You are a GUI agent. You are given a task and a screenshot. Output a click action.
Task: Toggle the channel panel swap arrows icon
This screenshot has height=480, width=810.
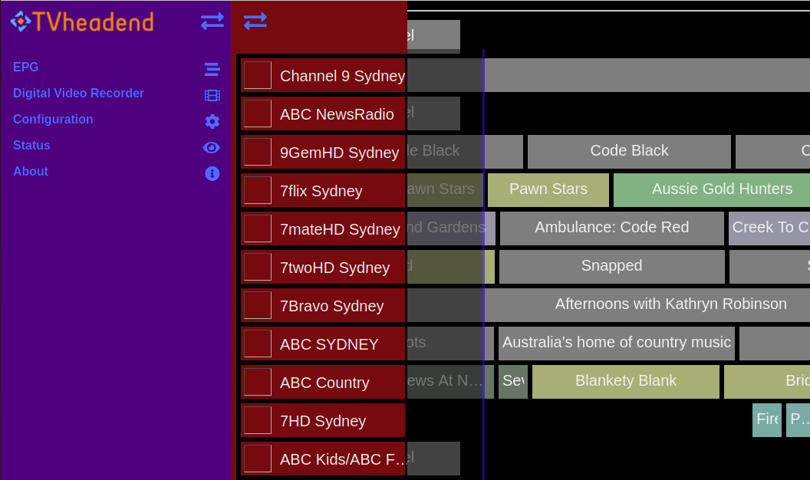pos(255,21)
